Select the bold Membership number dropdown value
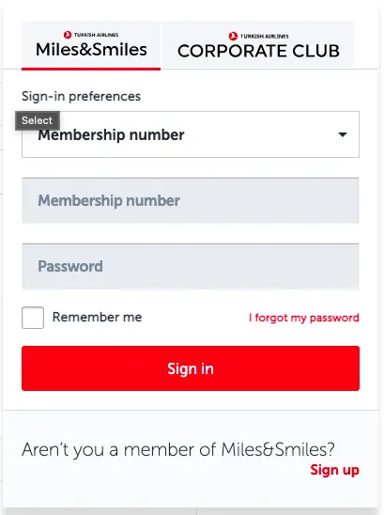The width and height of the screenshot is (384, 515). click(111, 135)
